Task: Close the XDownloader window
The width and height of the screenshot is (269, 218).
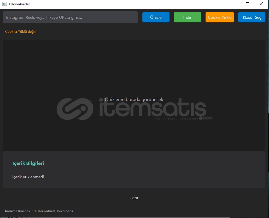Action: [x=261, y=4]
